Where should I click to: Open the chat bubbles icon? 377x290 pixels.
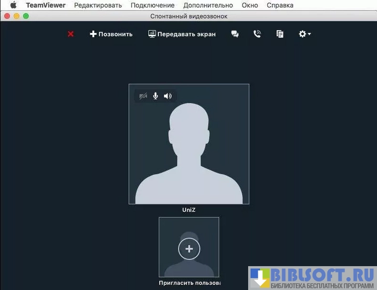pos(235,34)
